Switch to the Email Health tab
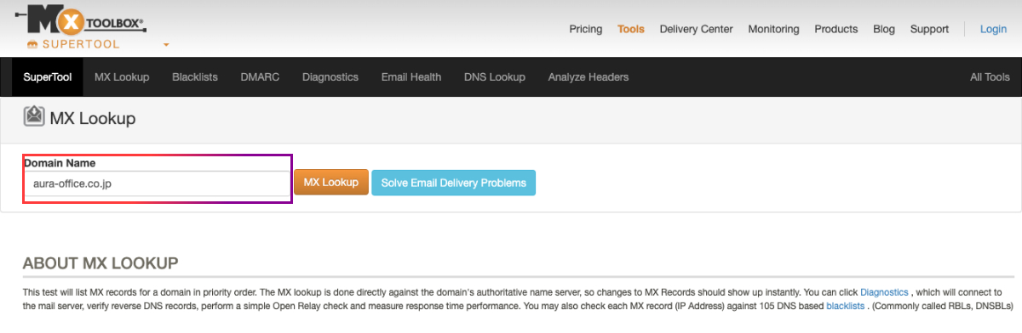This screenshot has width=1022, height=333. coord(411,76)
